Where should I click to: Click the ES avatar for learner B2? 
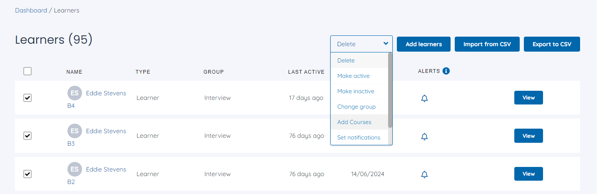tap(75, 169)
